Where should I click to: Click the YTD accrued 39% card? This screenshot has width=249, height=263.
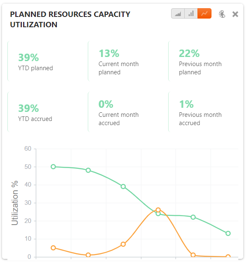click(47, 112)
